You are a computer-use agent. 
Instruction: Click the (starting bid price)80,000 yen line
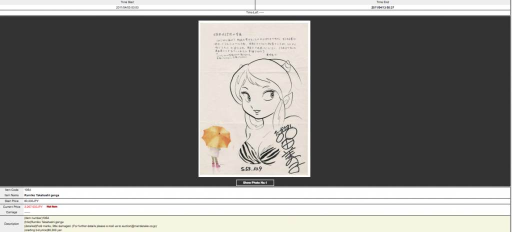coord(43,230)
